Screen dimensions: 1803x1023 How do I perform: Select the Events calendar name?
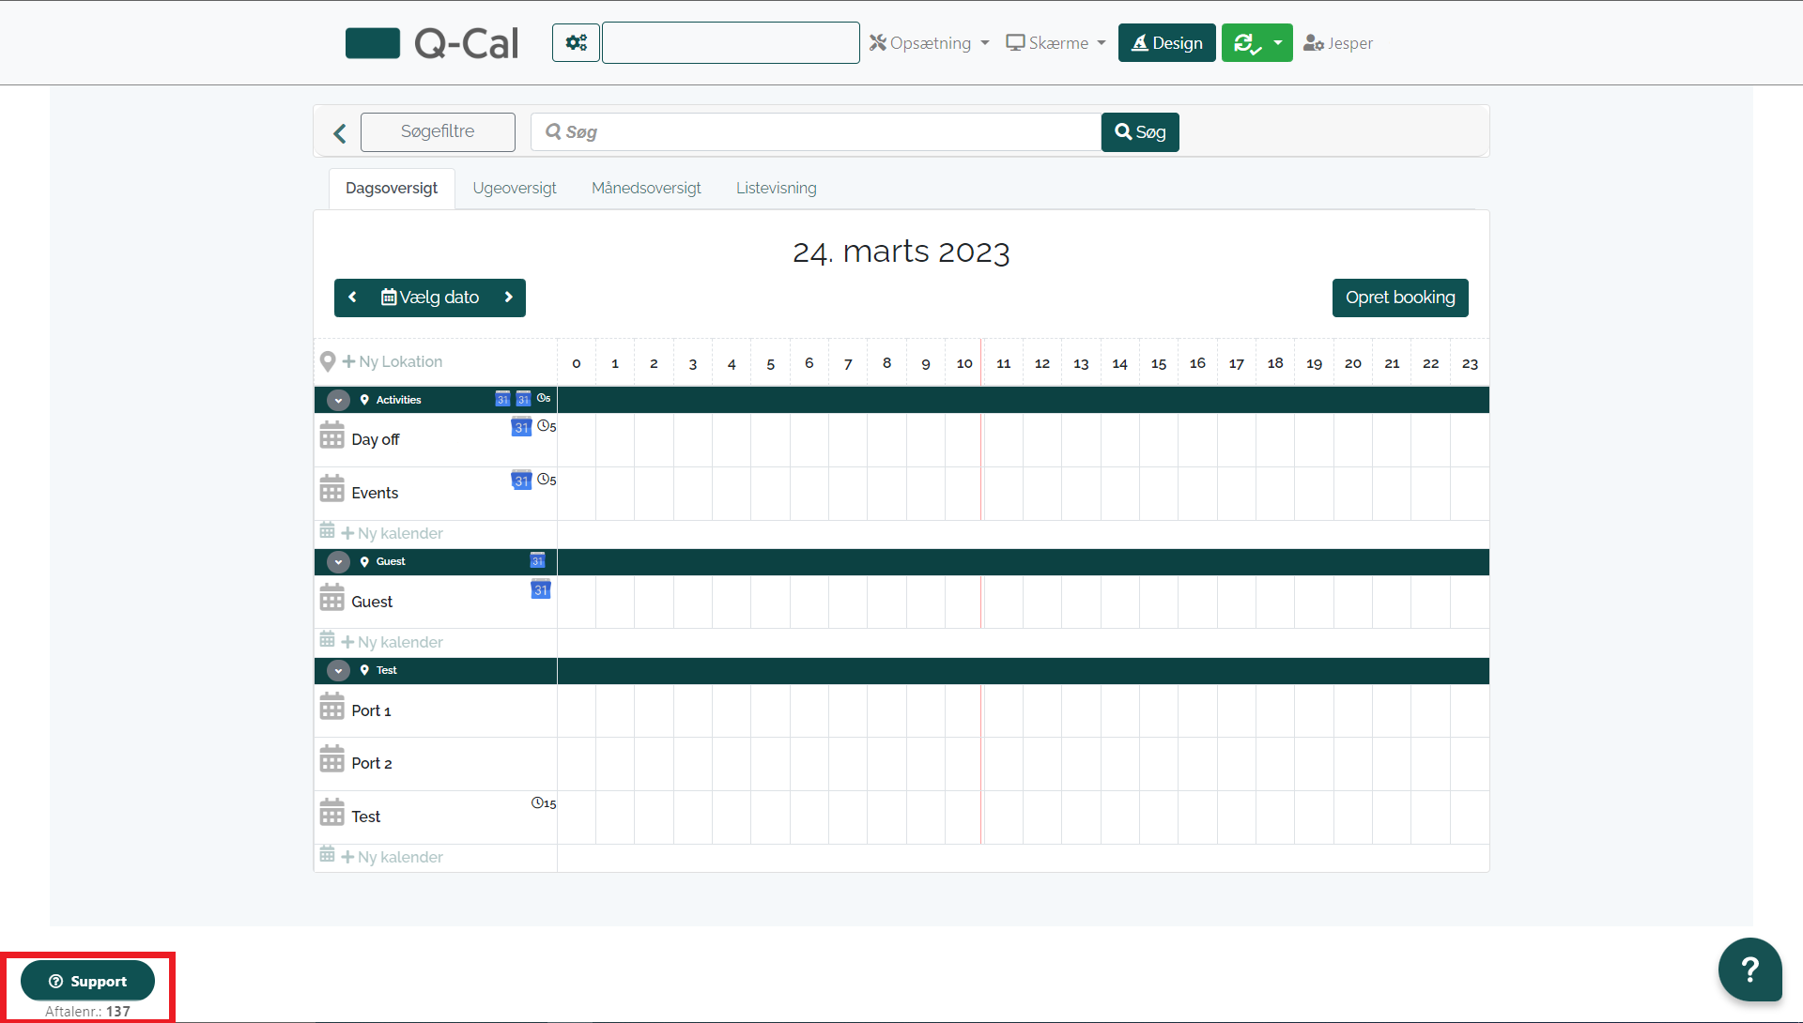[x=375, y=493]
